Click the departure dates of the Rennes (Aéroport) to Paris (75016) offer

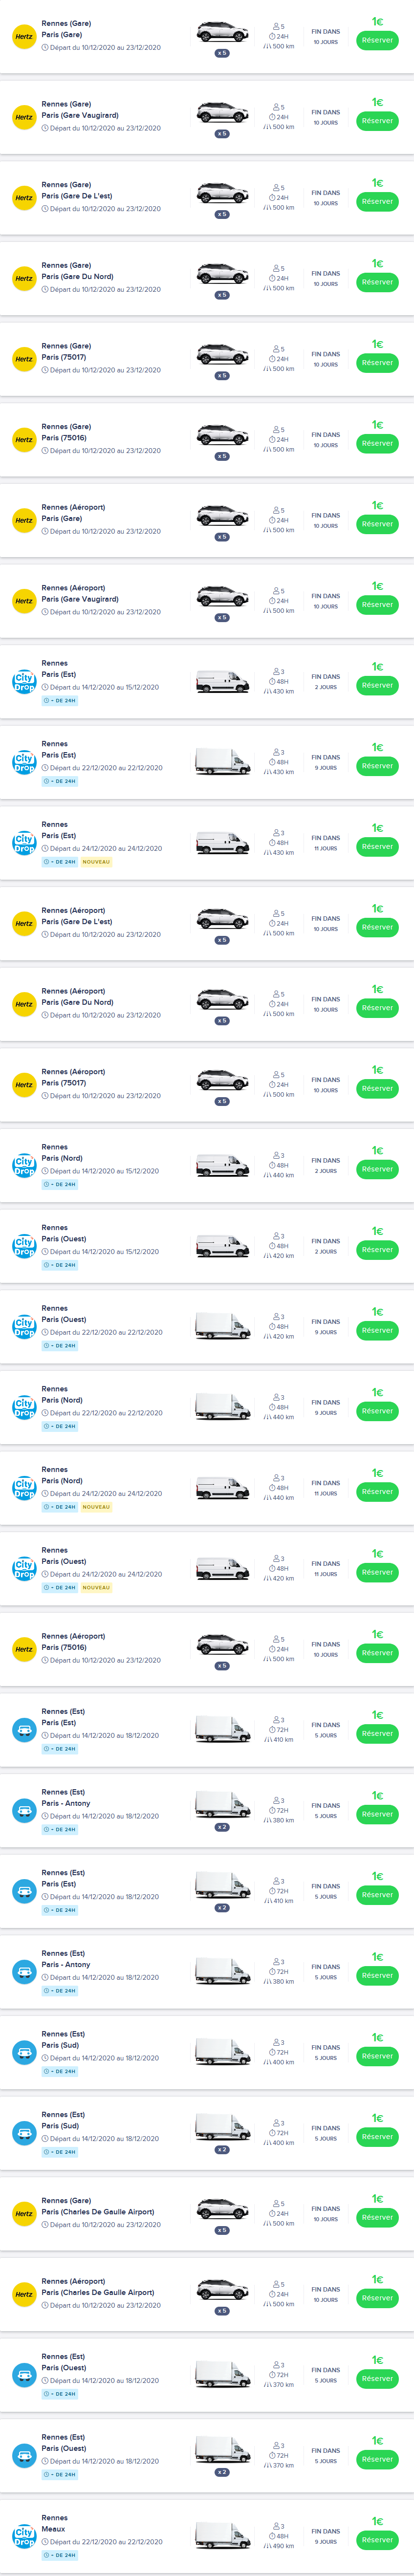105,1660
